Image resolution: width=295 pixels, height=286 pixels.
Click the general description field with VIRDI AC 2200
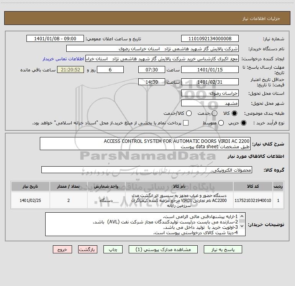coord(145,144)
